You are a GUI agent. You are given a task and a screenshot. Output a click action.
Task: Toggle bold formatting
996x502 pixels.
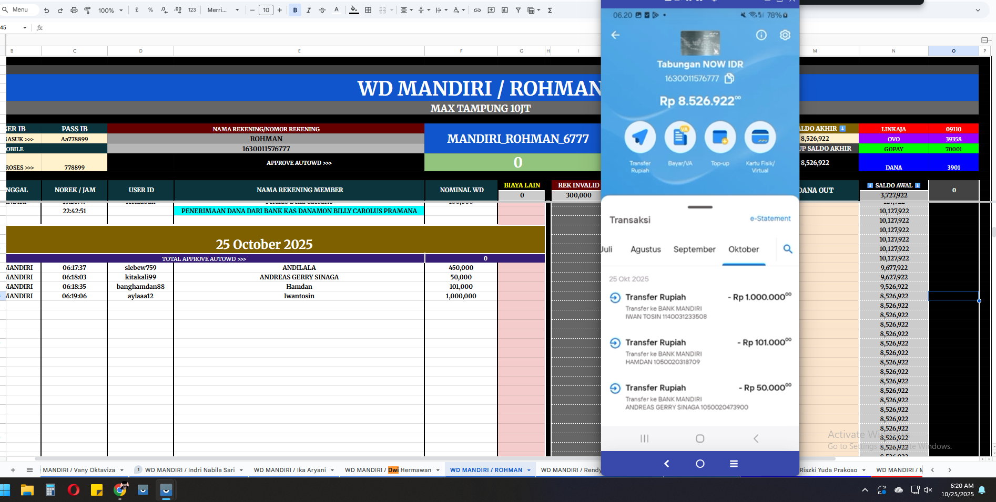click(x=295, y=10)
